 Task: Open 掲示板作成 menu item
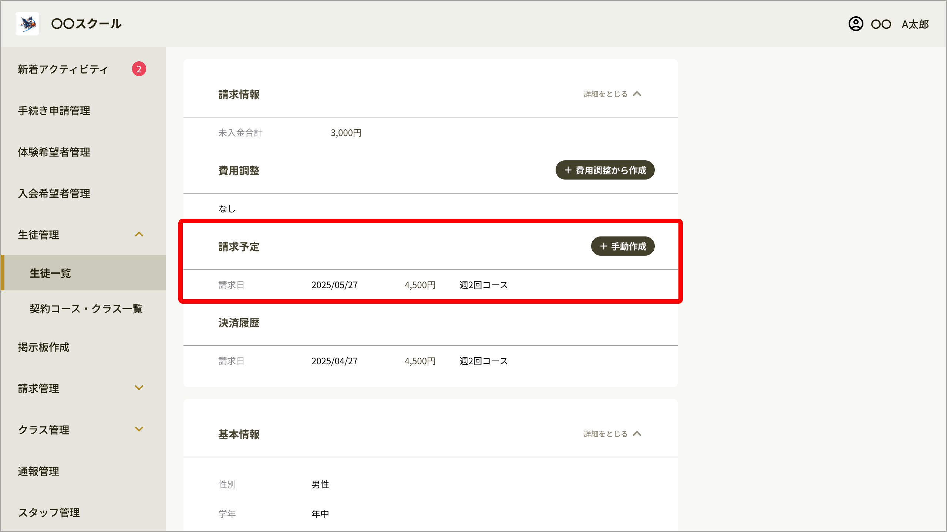coord(44,347)
